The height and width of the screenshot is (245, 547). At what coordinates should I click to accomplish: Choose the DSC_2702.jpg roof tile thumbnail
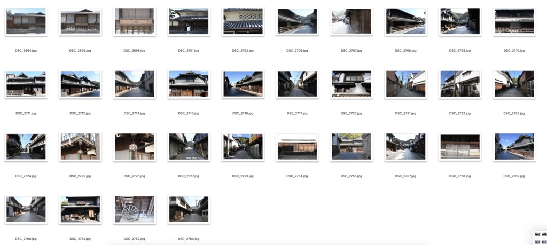pos(243,21)
